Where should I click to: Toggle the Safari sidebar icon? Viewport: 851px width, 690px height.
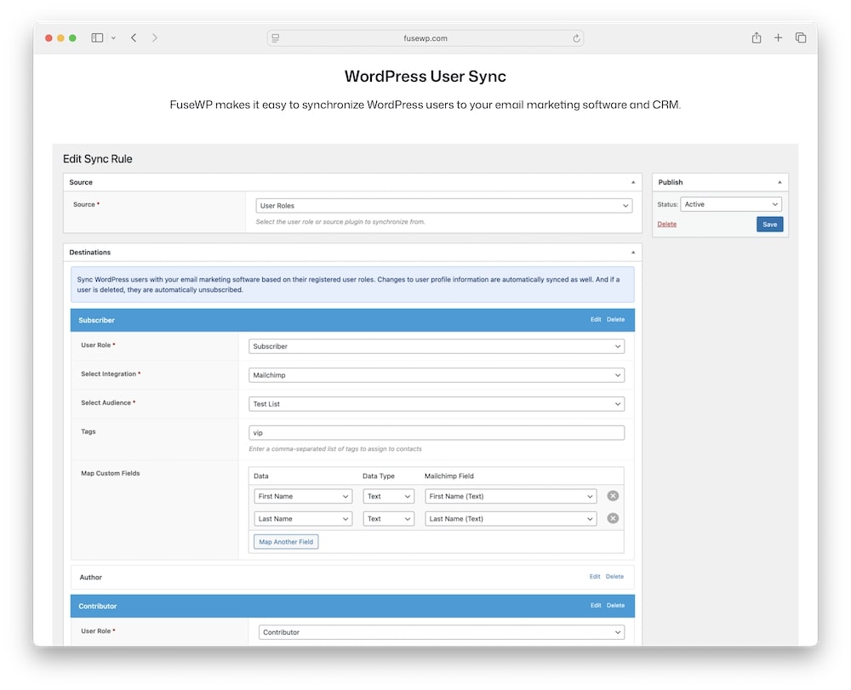pos(97,38)
